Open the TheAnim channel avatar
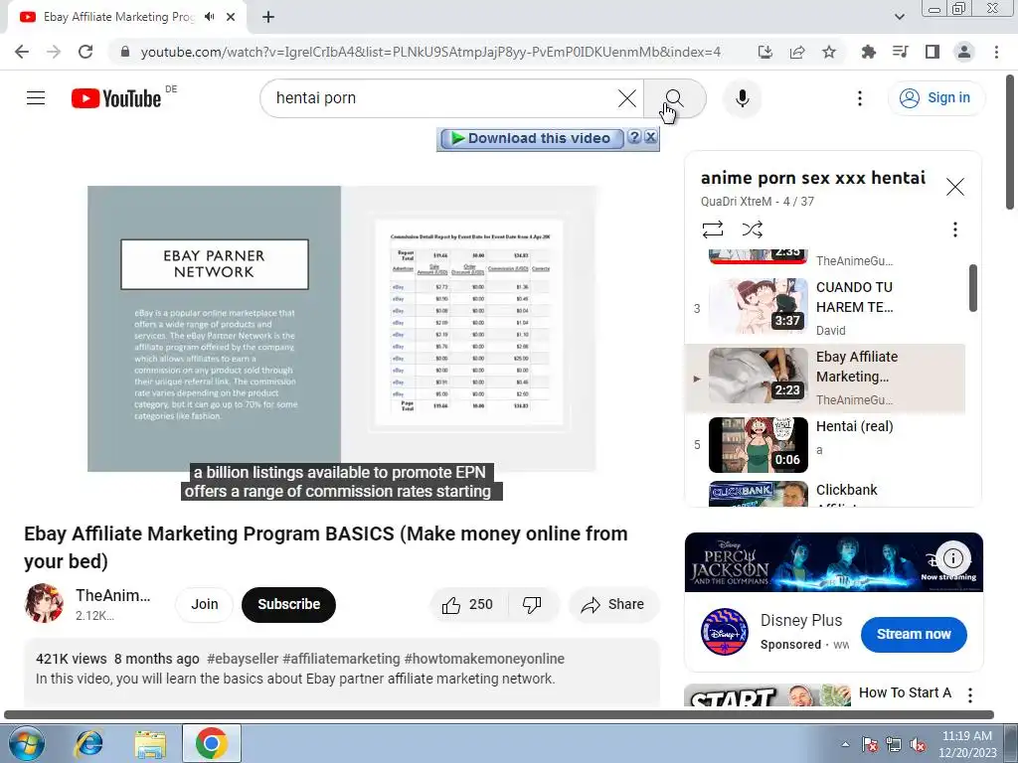Viewport: 1018px width, 763px height. point(44,603)
